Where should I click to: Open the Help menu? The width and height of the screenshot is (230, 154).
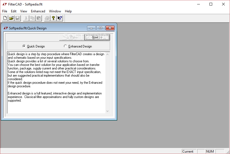(68, 11)
